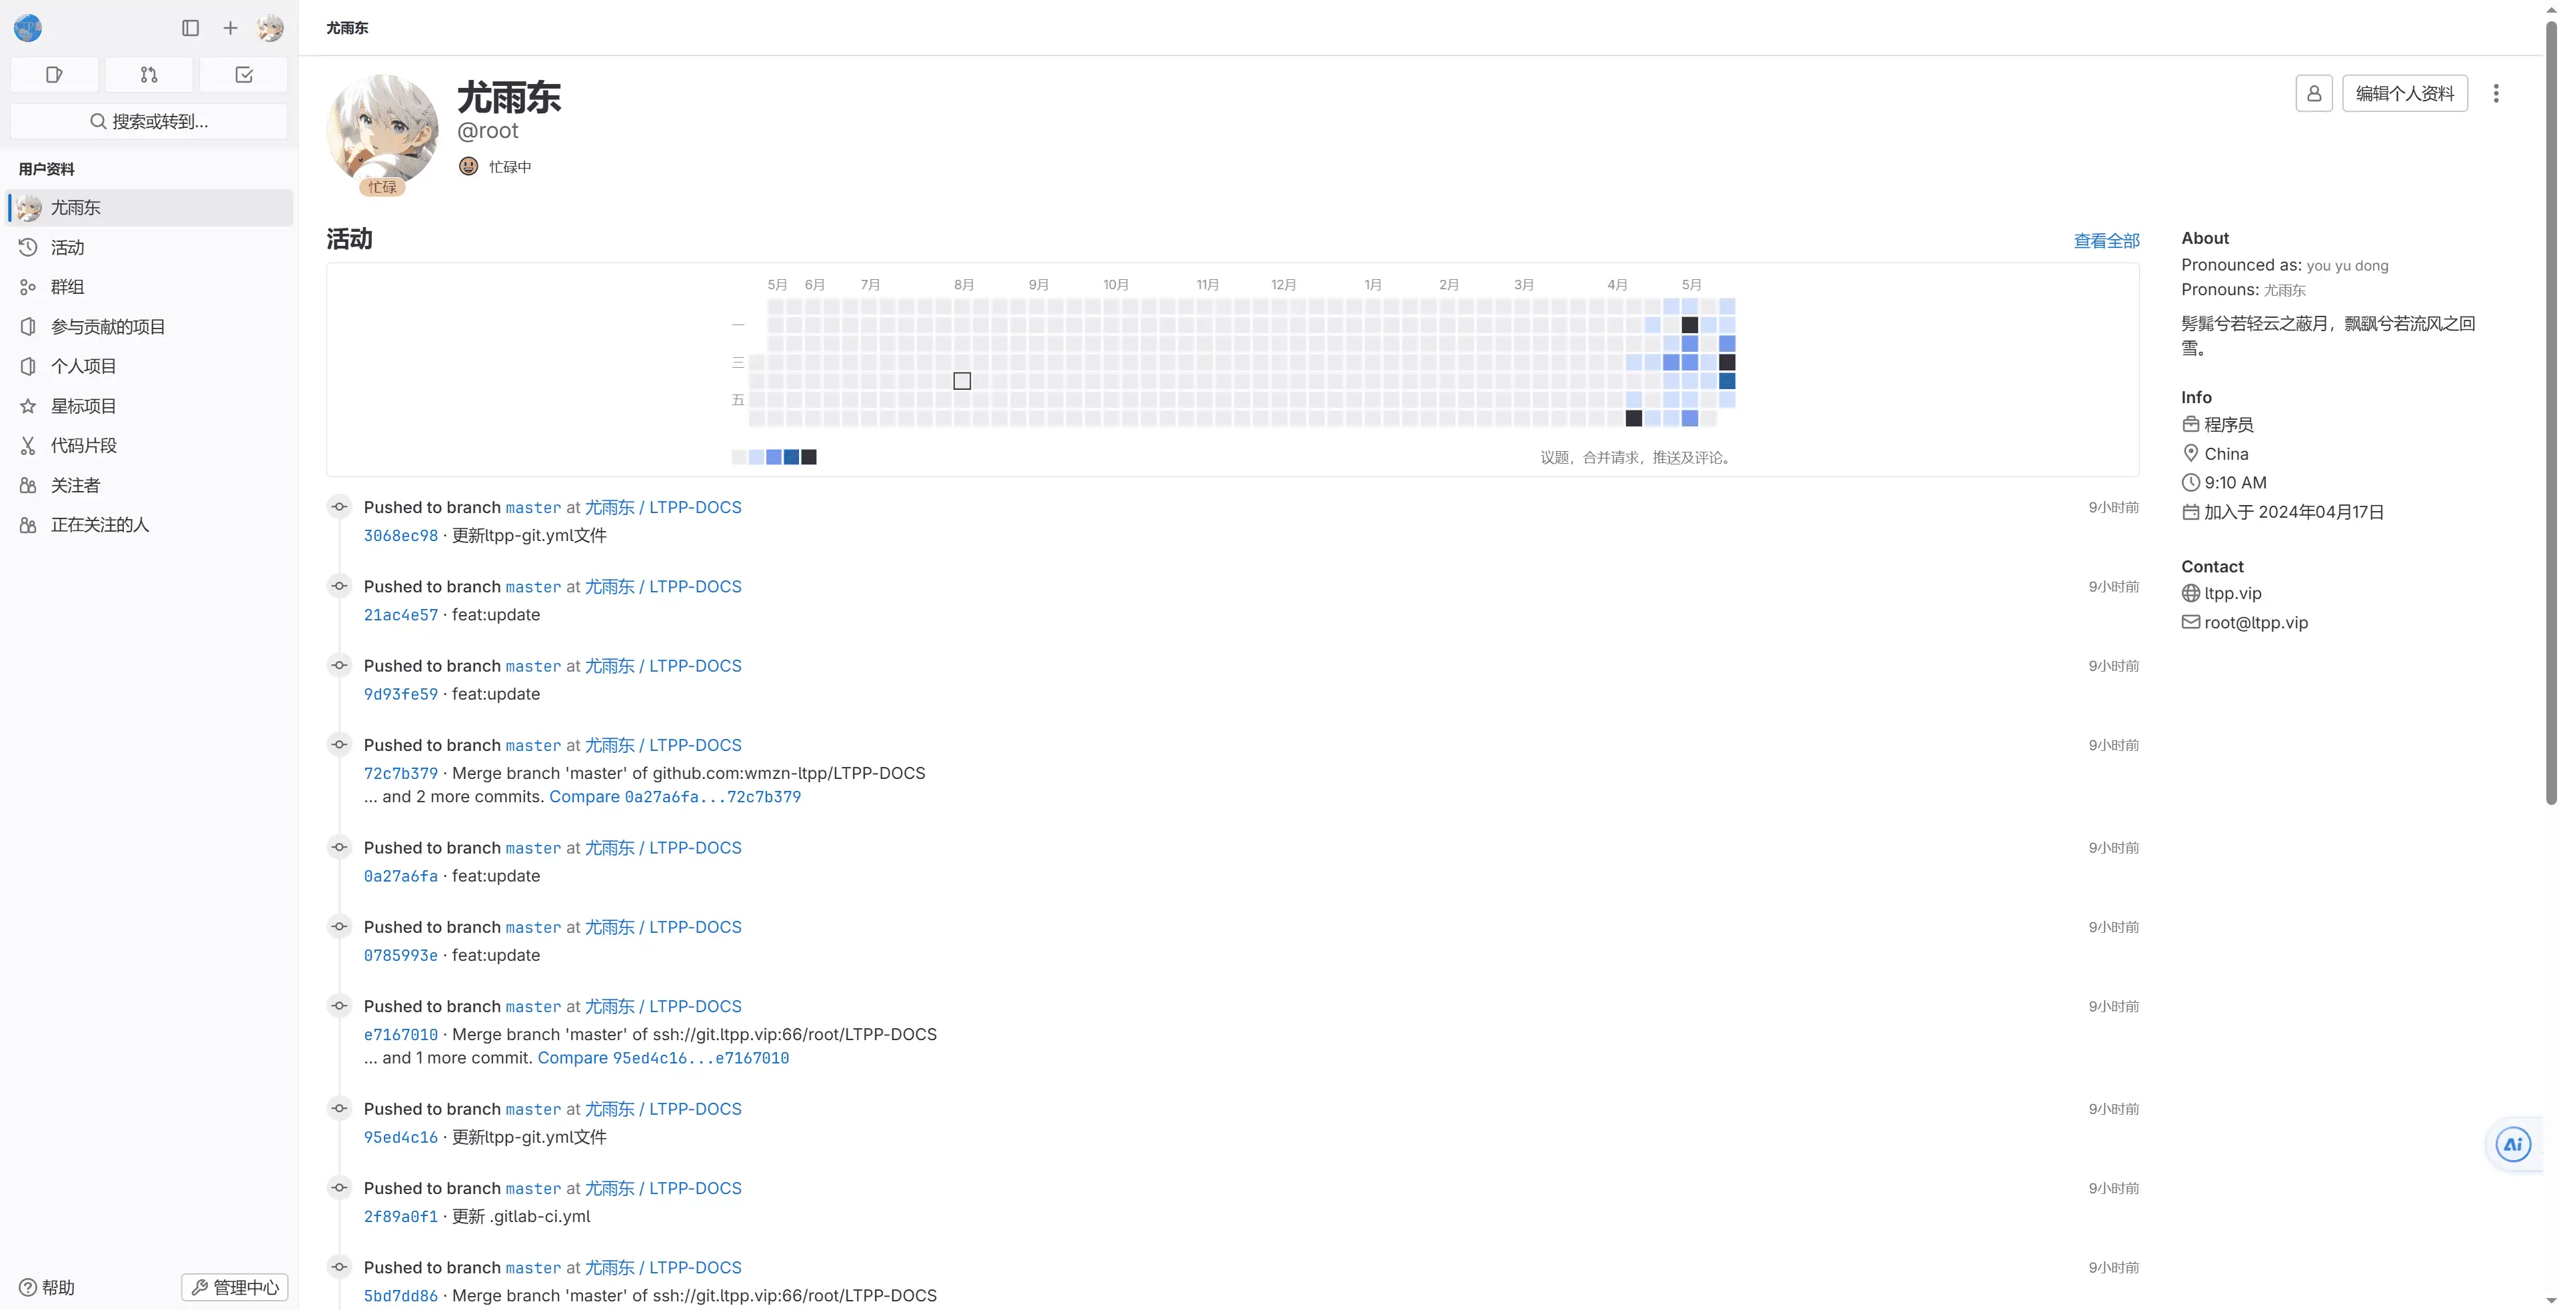Click 编辑个人资料 button
The width and height of the screenshot is (2559, 1310).
2404,93
